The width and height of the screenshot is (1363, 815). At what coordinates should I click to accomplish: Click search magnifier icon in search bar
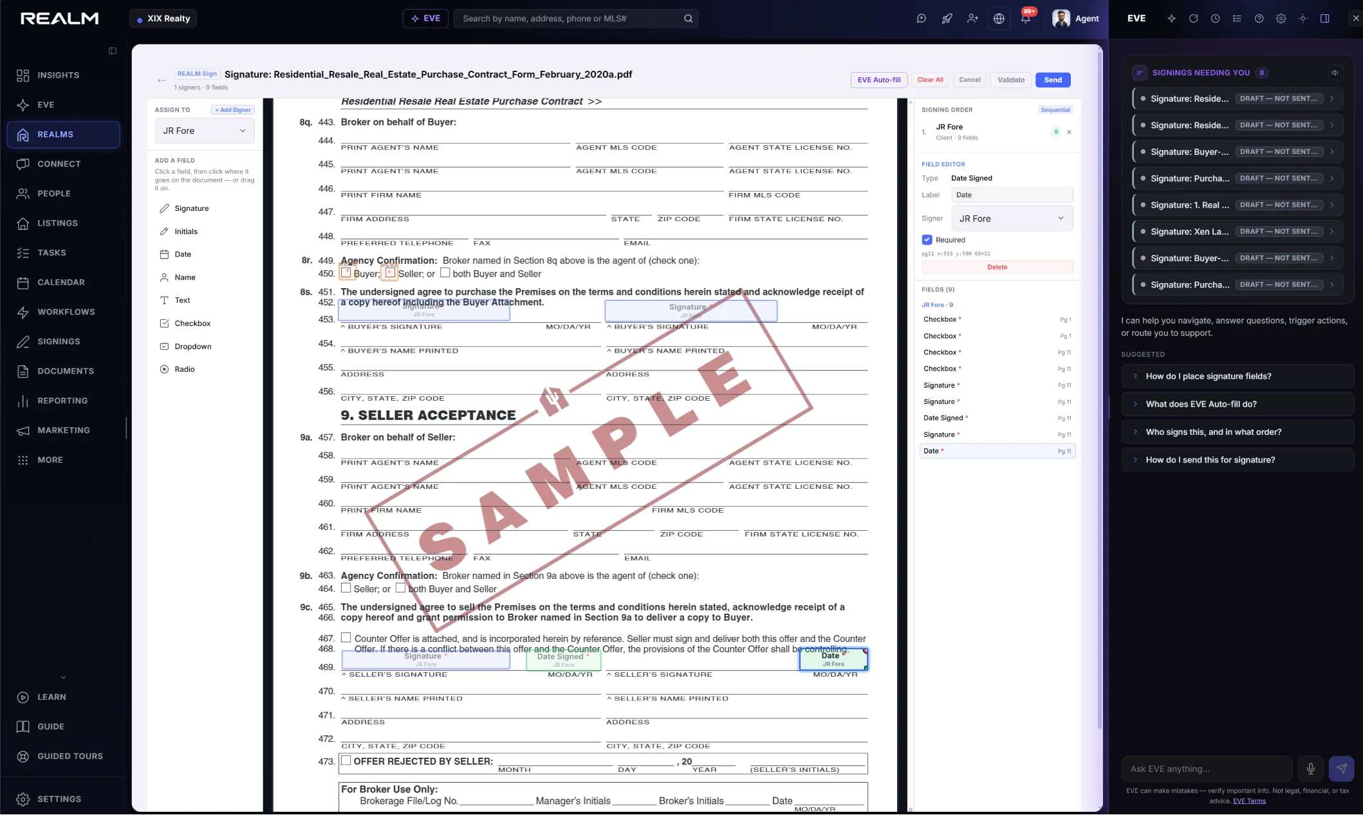point(688,19)
